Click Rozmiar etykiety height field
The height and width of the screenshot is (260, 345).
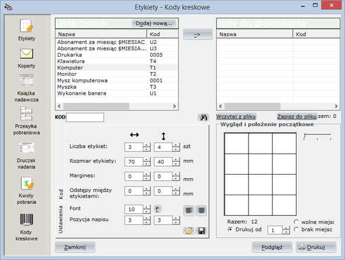(x=163, y=162)
